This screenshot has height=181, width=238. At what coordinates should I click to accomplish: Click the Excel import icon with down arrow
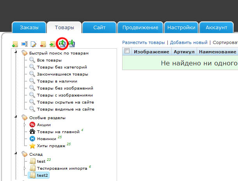[x=72, y=44]
